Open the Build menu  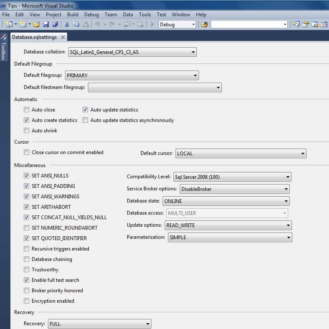coord(73,15)
